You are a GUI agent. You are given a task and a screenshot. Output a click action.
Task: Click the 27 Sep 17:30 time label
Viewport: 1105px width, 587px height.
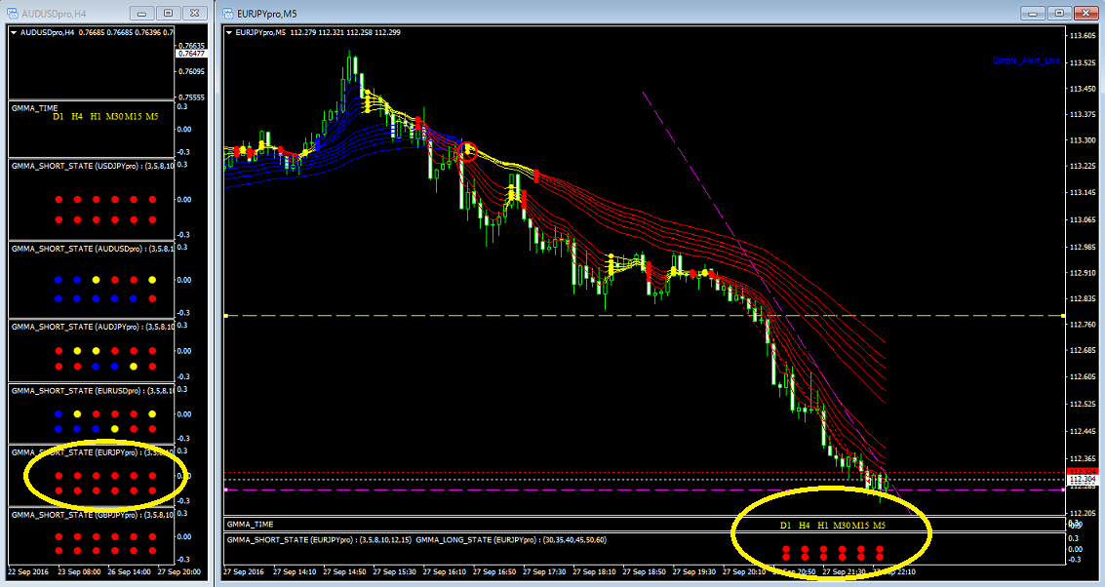pyautogui.click(x=545, y=572)
